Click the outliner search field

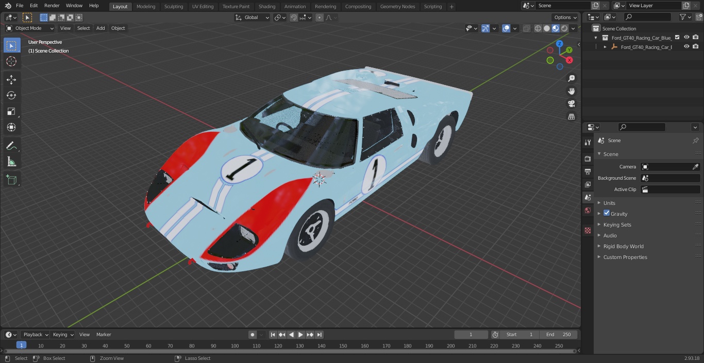tap(647, 17)
